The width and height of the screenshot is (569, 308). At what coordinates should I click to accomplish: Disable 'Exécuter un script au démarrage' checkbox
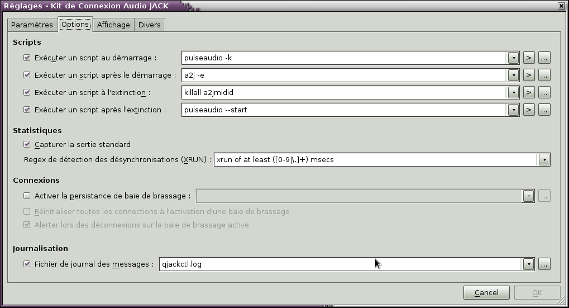tap(27, 58)
